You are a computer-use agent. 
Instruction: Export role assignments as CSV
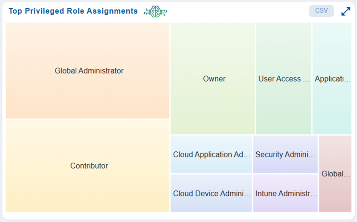coord(321,11)
